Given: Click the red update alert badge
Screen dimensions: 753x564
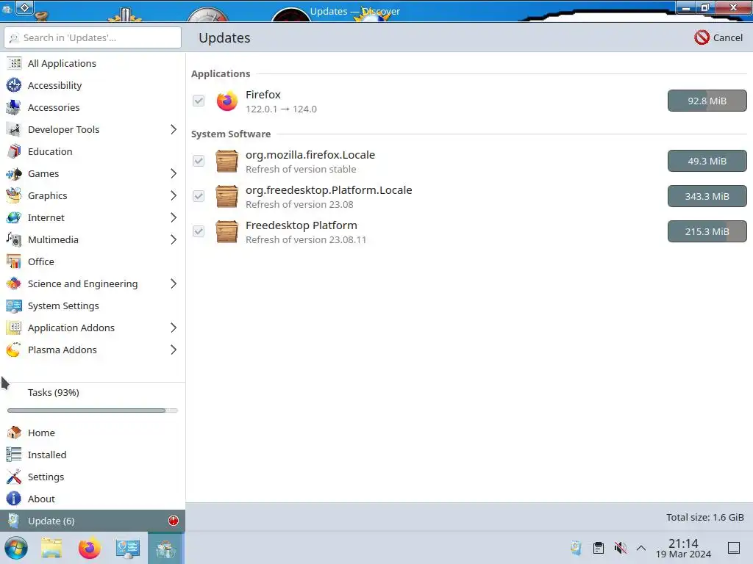Looking at the screenshot, I should click(174, 521).
